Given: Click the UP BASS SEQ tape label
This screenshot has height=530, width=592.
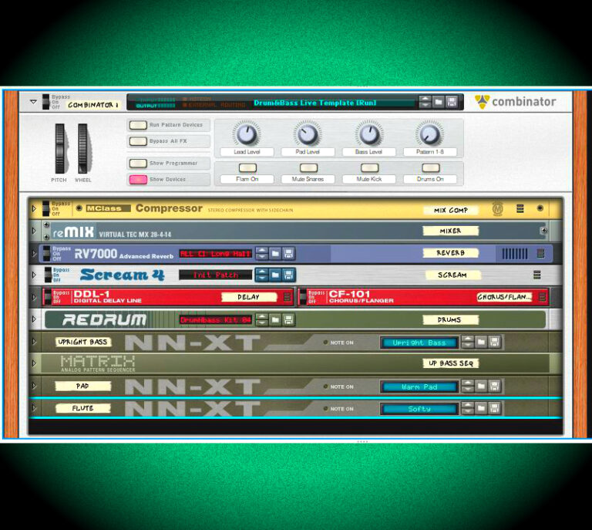Looking at the screenshot, I should (451, 363).
